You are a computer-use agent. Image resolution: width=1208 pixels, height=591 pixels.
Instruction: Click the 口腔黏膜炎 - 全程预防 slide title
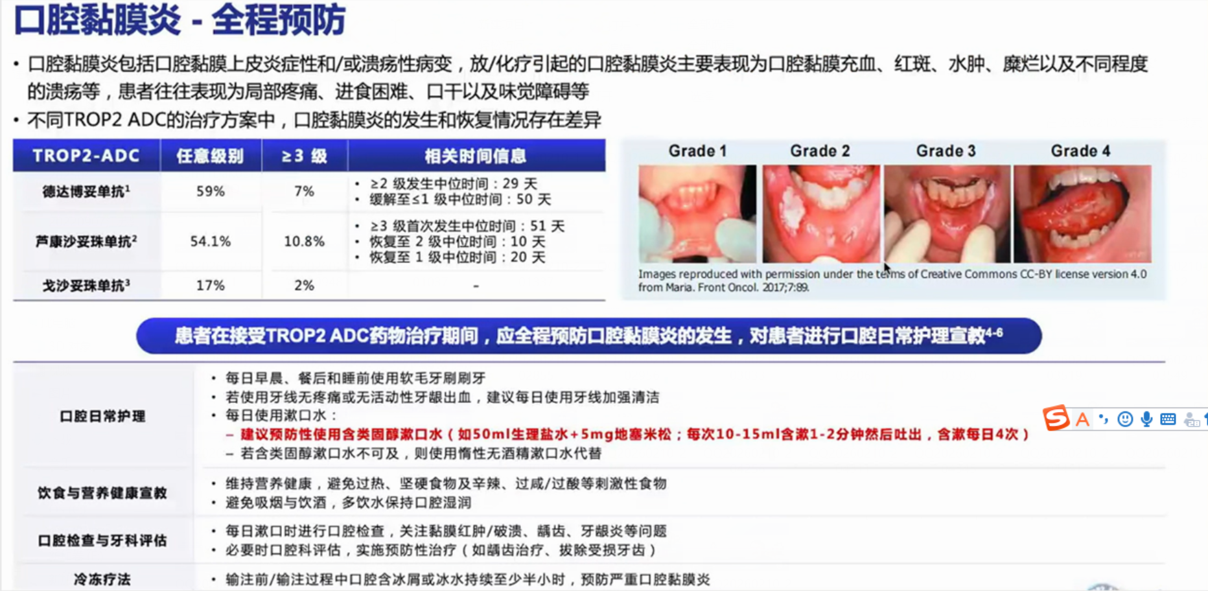[180, 21]
